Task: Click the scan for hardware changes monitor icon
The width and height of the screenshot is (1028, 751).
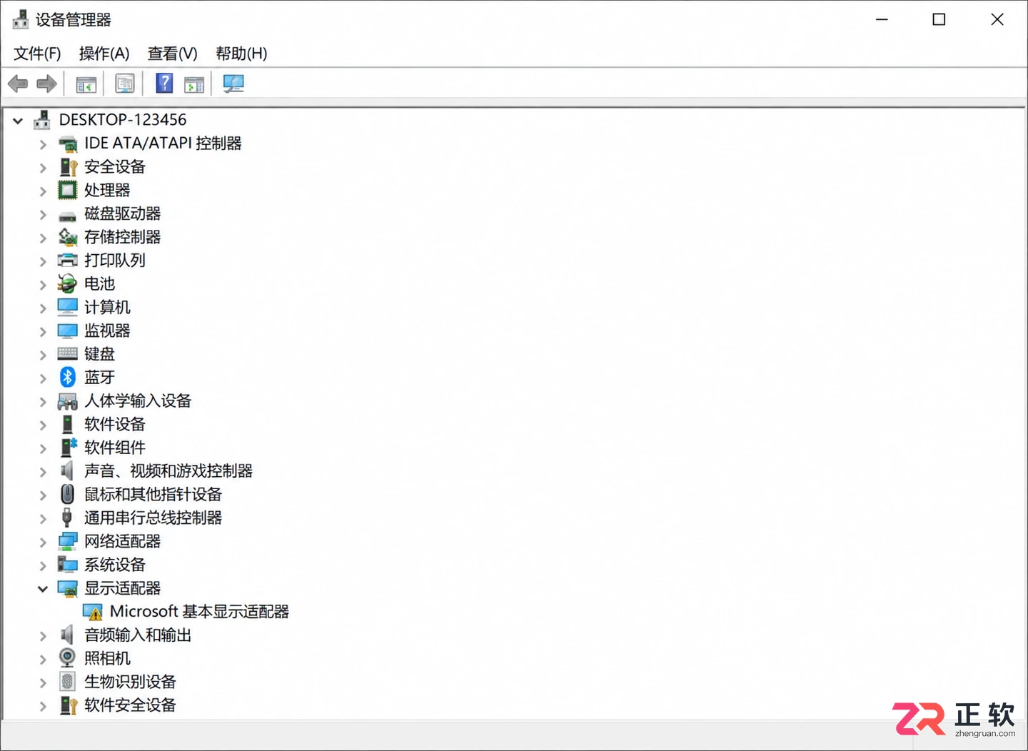Action: tap(233, 84)
